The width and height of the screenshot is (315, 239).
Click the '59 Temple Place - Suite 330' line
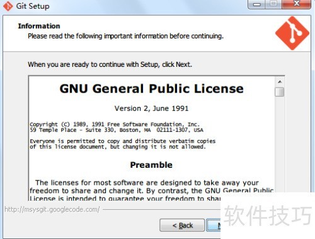pyautogui.click(x=117, y=130)
